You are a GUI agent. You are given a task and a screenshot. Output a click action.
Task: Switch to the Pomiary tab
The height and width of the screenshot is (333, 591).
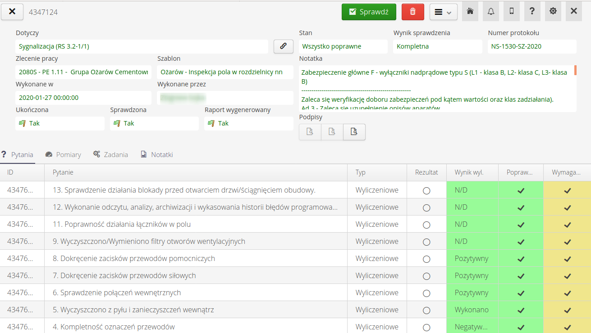pyautogui.click(x=64, y=155)
